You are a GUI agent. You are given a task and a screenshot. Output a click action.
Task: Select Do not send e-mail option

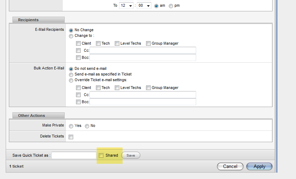click(71, 69)
